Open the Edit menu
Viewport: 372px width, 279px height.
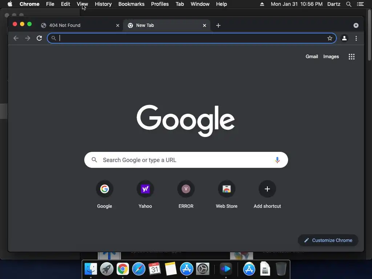[65, 4]
